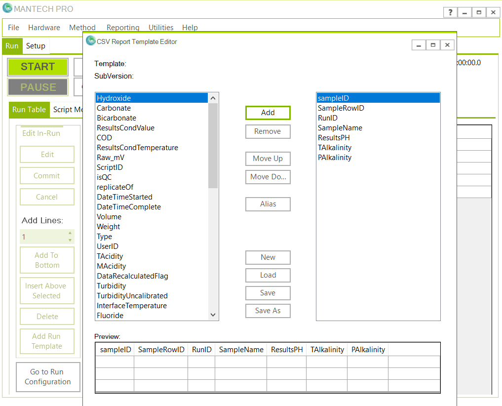Click the Edit button in Edit In-Run
The image size is (502, 406).
click(47, 155)
